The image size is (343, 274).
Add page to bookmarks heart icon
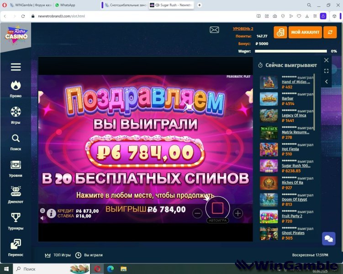point(299,16)
